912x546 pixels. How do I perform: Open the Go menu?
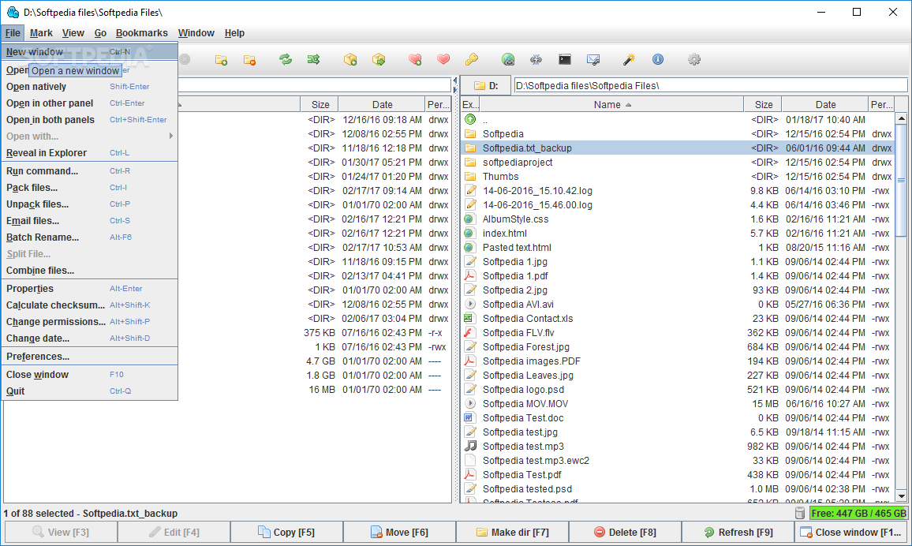tap(100, 33)
